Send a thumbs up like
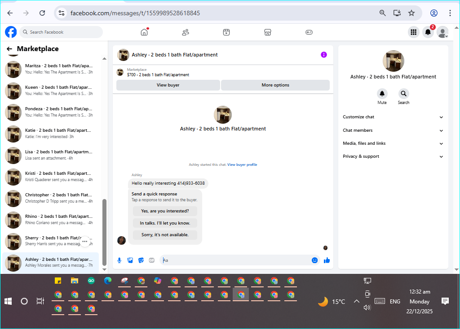The height and width of the screenshot is (329, 460). [327, 260]
